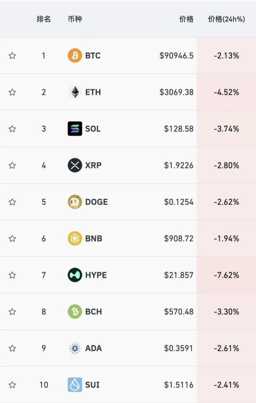256x403 pixels.
Task: Sort by 价格(24h%) column header
Action: (x=226, y=19)
